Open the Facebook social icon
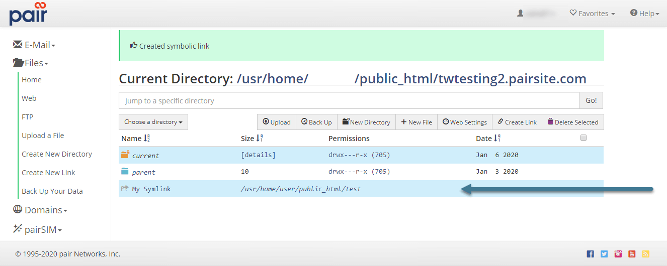The height and width of the screenshot is (266, 667). point(591,254)
